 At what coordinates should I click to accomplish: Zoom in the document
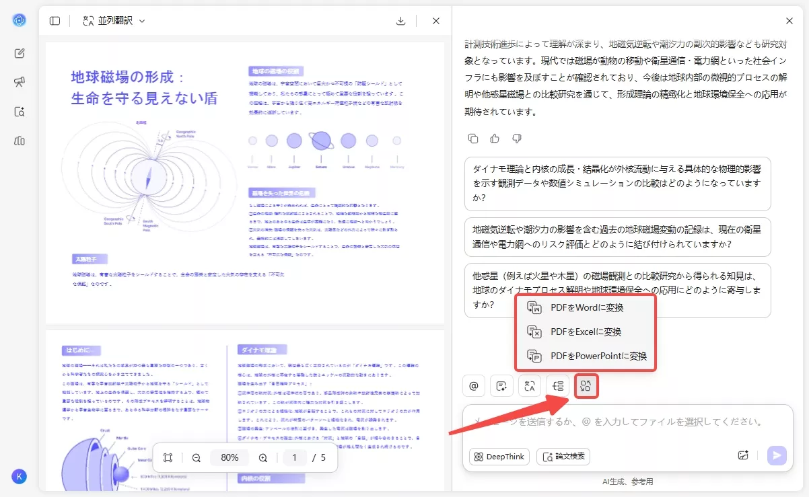(263, 457)
